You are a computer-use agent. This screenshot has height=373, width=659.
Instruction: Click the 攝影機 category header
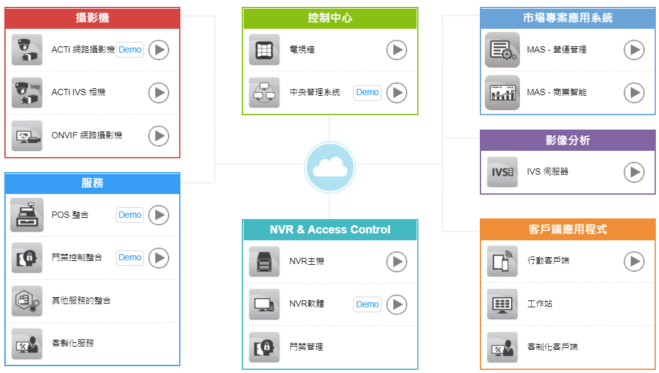[x=92, y=18]
